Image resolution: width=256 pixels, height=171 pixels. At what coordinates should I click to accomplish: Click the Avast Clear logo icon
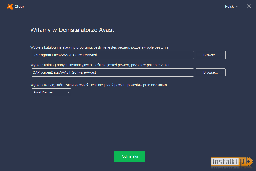click(10, 7)
